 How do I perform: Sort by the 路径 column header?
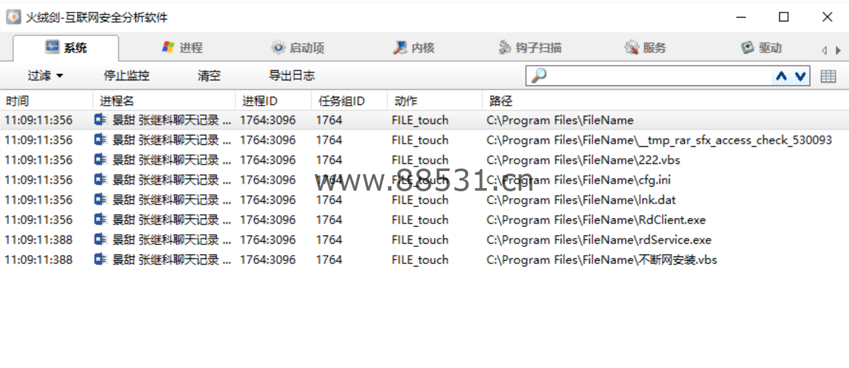(665, 101)
